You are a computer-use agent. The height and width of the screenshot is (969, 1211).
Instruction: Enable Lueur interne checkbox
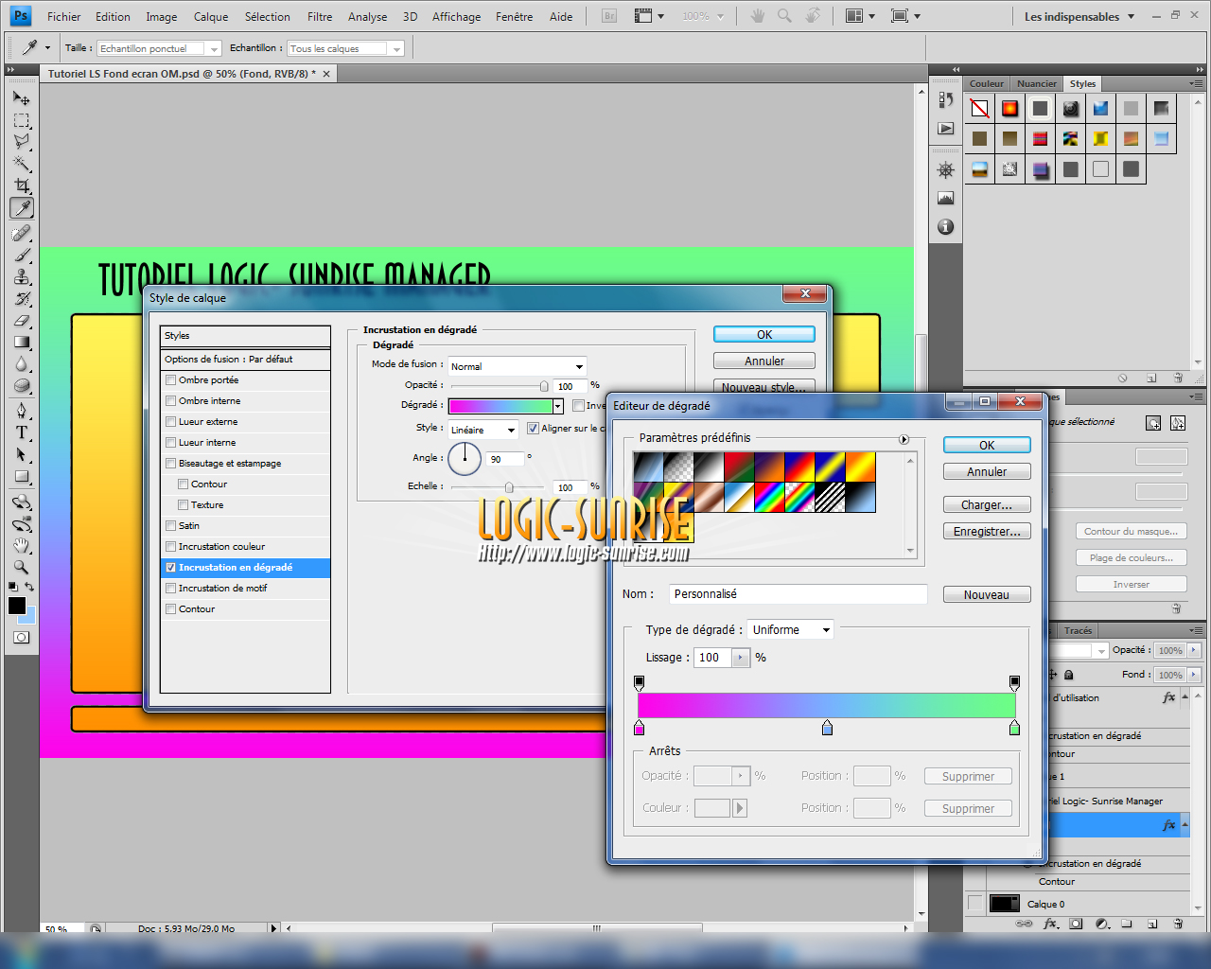click(x=171, y=443)
